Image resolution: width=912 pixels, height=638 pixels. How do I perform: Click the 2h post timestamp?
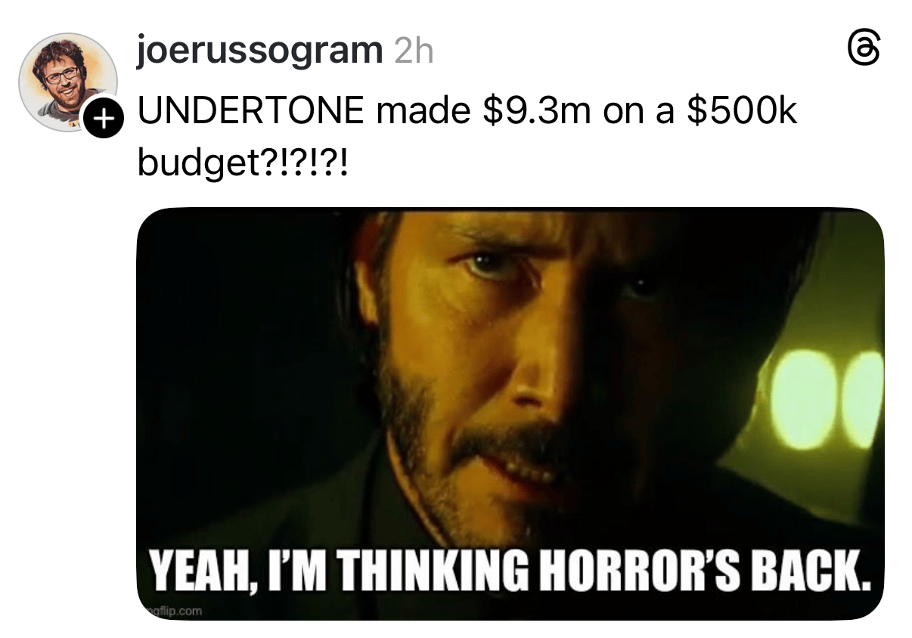(414, 51)
